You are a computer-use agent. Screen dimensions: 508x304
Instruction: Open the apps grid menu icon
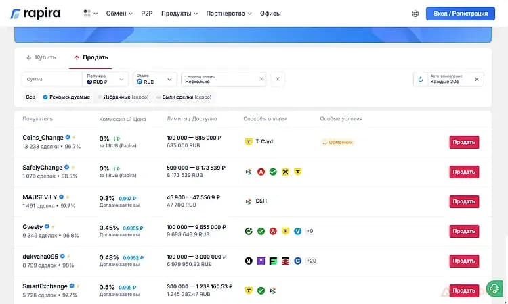(x=87, y=14)
